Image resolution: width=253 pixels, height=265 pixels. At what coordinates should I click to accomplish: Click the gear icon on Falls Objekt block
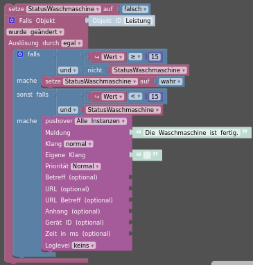[12, 20]
